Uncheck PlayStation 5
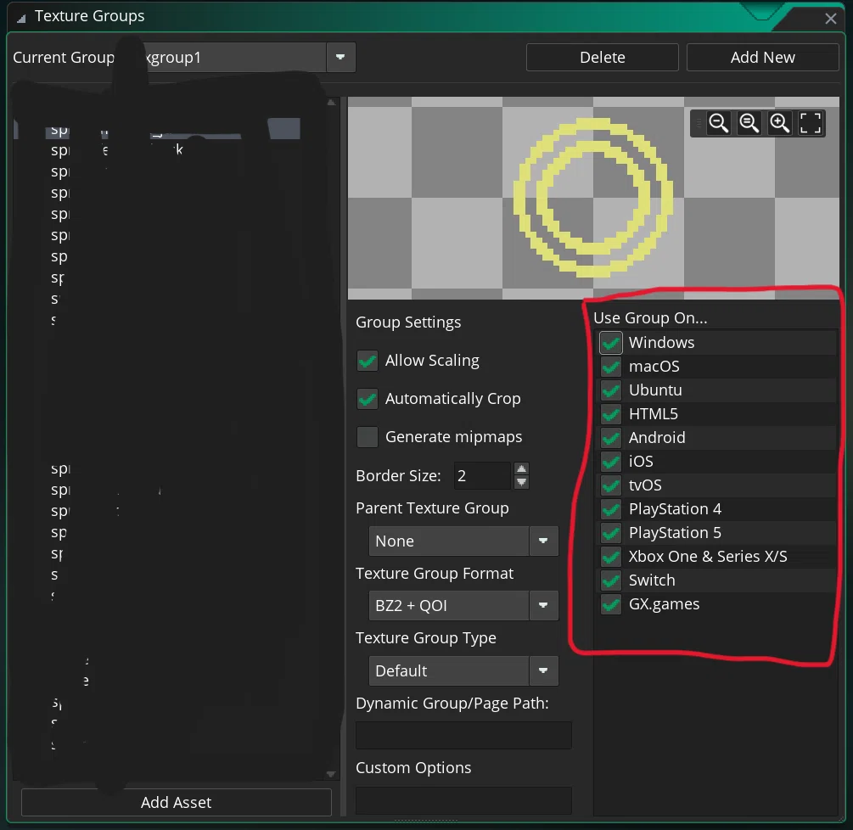The height and width of the screenshot is (830, 853). 610,533
